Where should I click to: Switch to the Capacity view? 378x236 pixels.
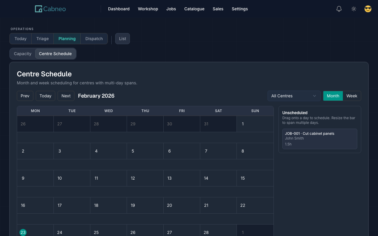pos(22,53)
